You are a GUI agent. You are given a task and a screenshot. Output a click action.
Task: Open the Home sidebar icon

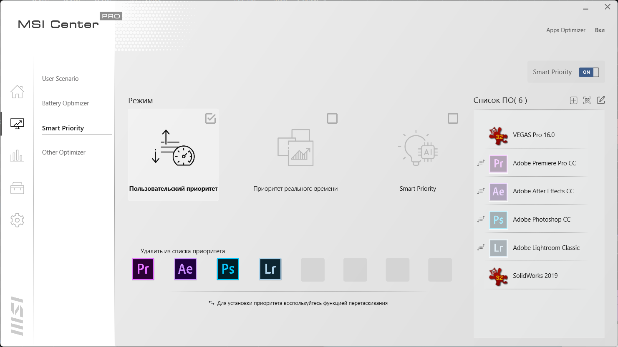pos(17,92)
